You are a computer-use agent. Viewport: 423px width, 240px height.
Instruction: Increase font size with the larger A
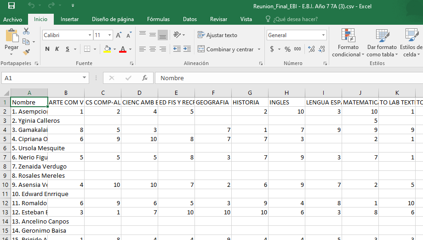[x=119, y=35]
